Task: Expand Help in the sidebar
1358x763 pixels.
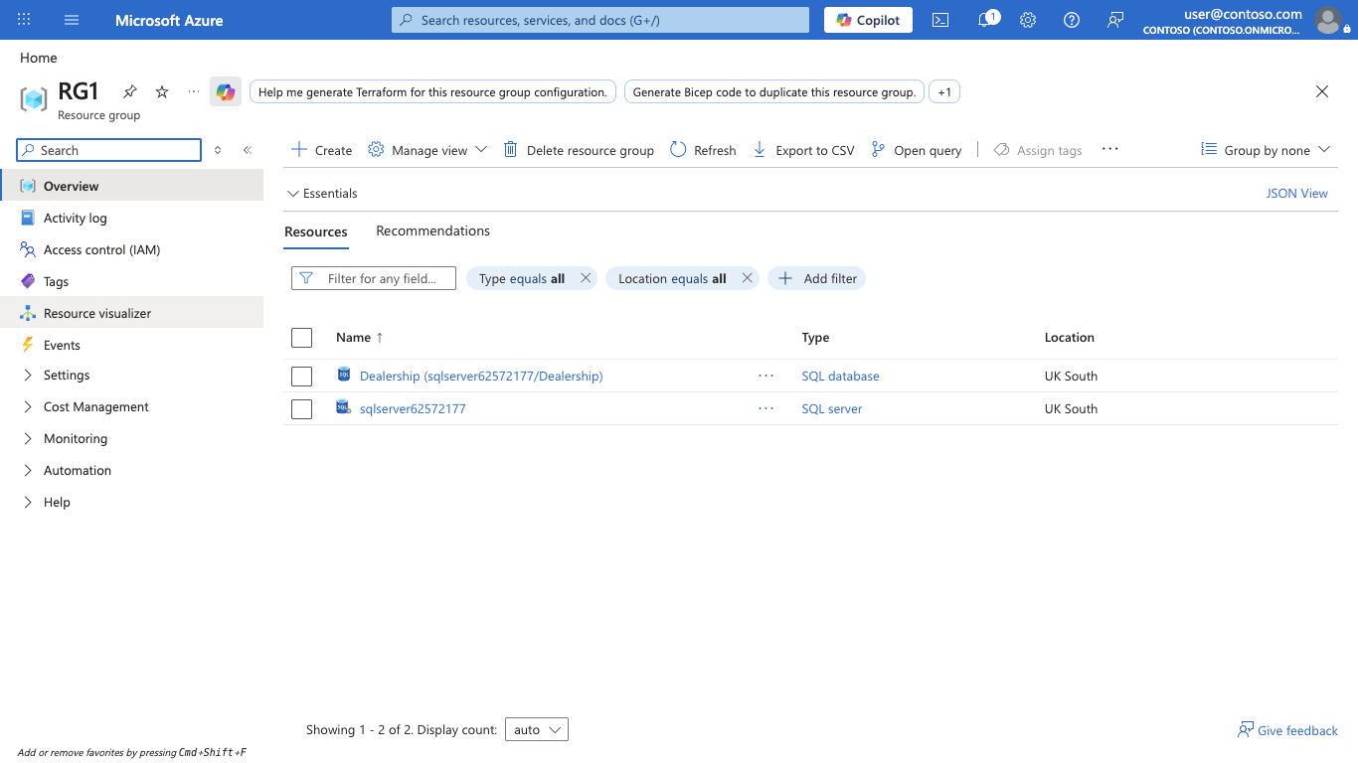Action: coord(57,502)
